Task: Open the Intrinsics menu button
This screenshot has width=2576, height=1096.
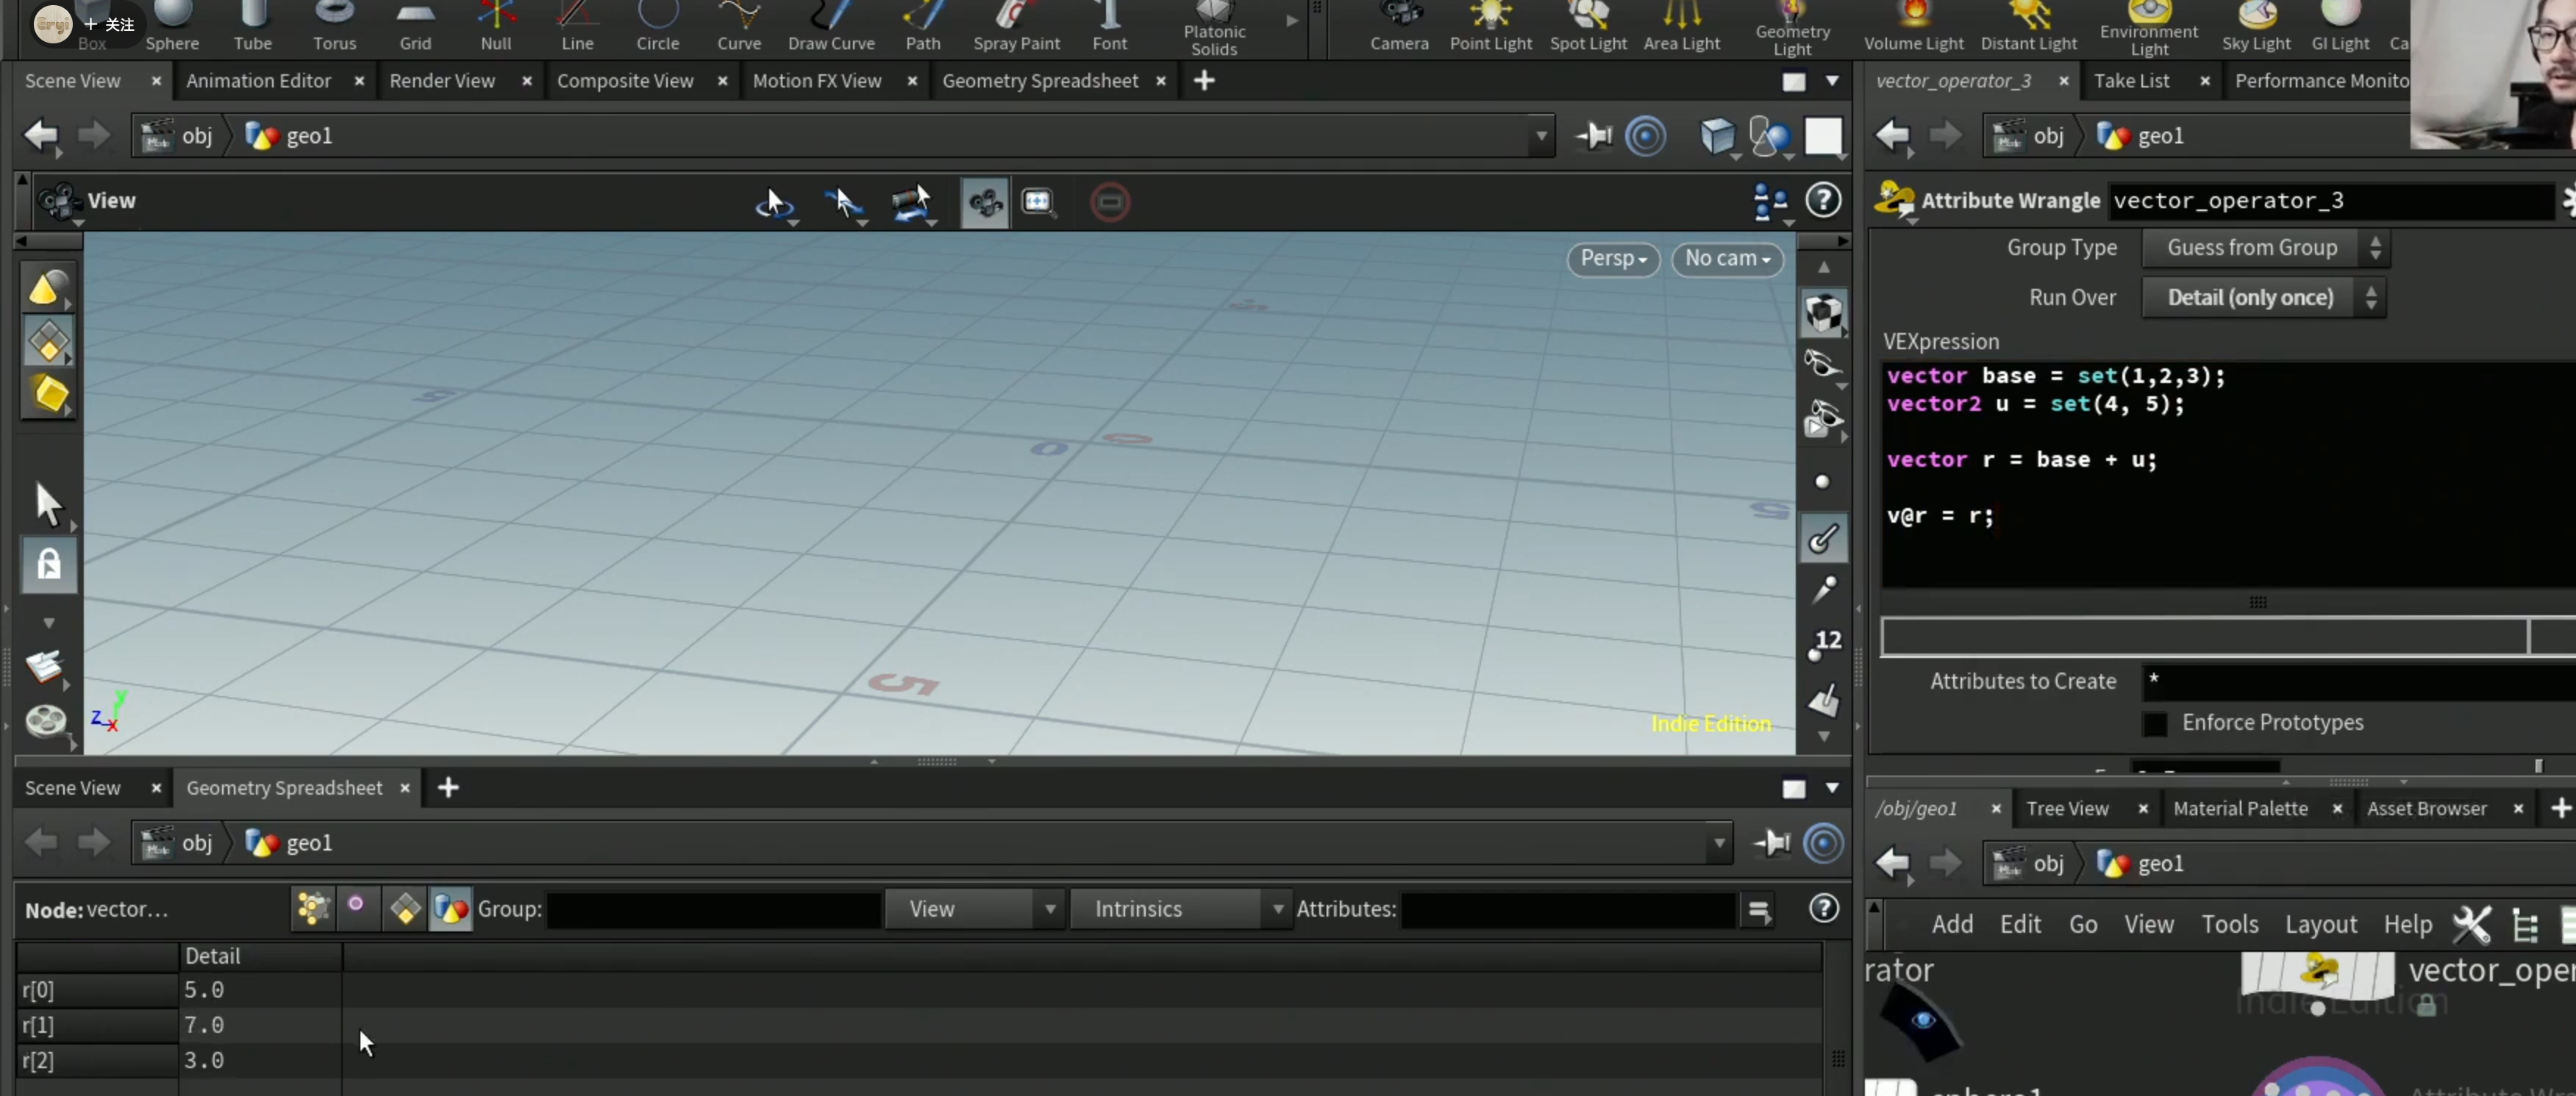Action: (x=1179, y=909)
